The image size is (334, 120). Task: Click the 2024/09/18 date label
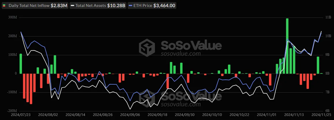coord(157,115)
